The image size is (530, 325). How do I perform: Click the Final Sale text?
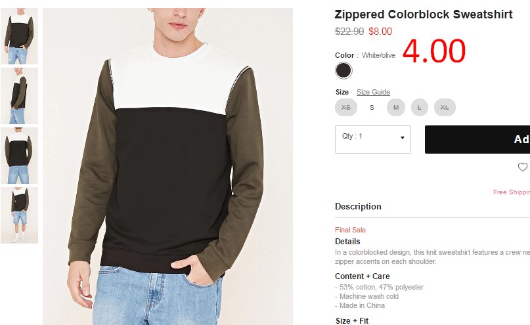tap(350, 230)
